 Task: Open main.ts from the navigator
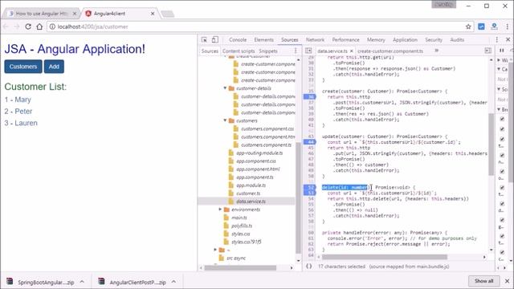click(239, 218)
